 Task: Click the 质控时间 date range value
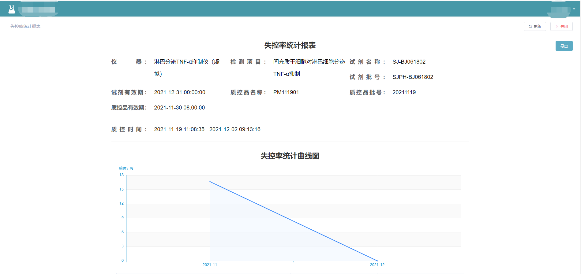point(207,129)
